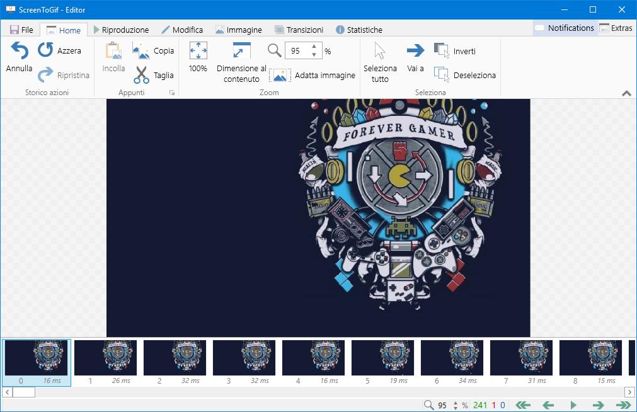The width and height of the screenshot is (637, 412).
Task: Click the Azzera reset icon
Action: (46, 50)
